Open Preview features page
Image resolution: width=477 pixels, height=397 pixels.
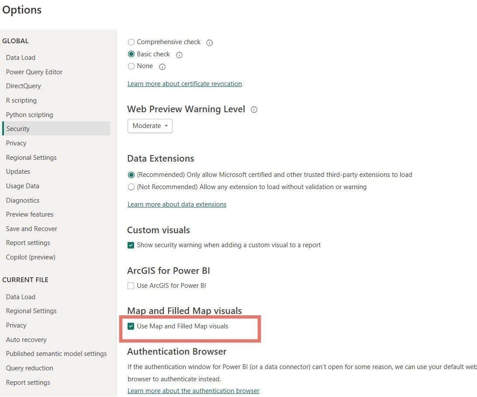coord(30,214)
